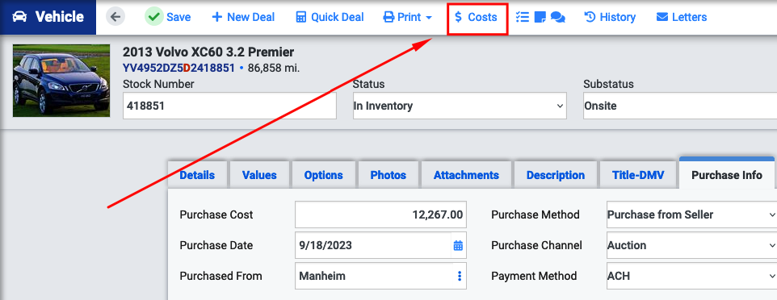Switch to the Photos tab
777x300 pixels.
click(388, 175)
